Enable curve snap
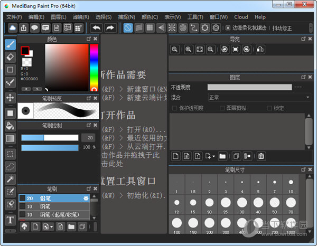The width and height of the screenshot is (317, 246). 194,27
